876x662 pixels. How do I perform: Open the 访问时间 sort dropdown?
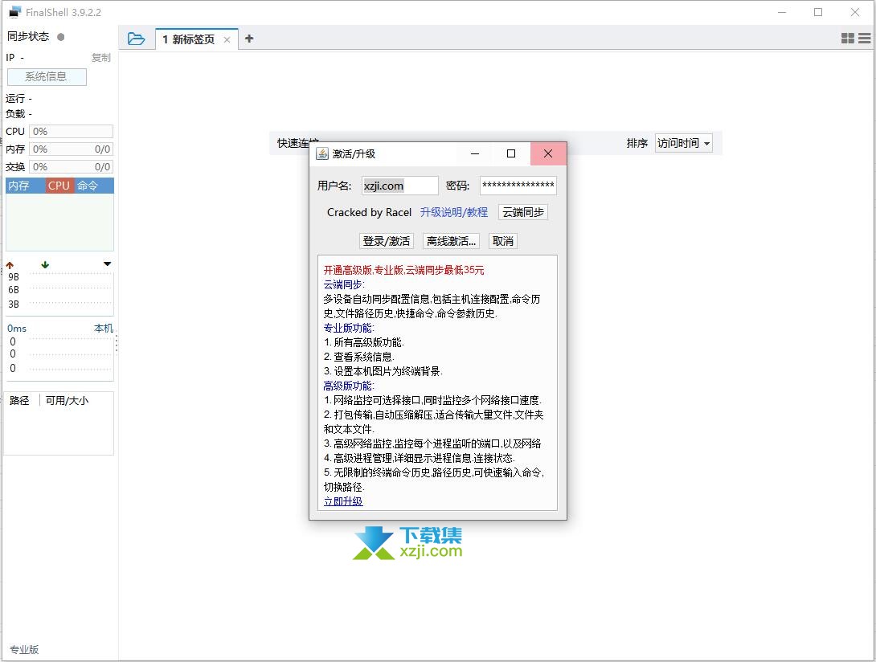[x=683, y=144]
